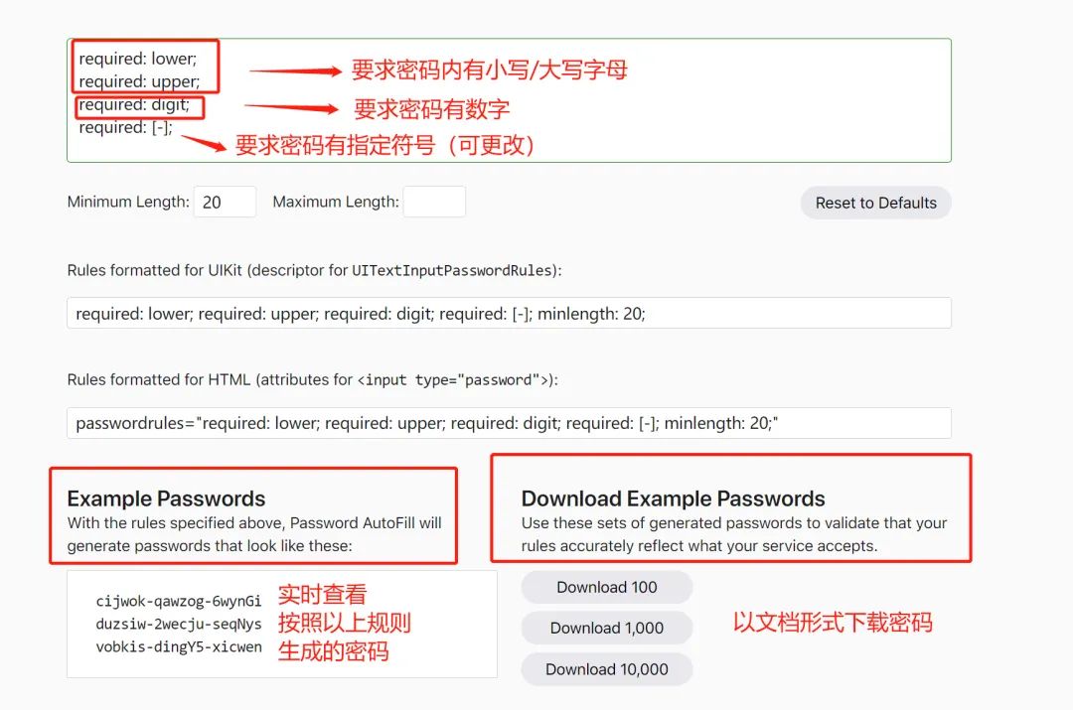Click the Download 1,000 button

click(606, 628)
